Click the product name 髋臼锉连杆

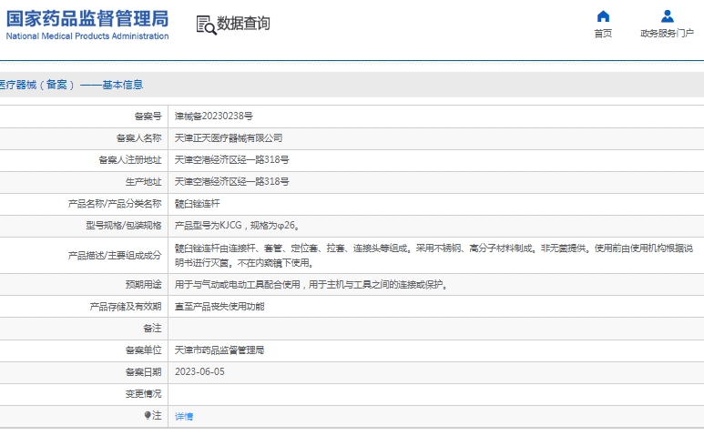point(197,204)
